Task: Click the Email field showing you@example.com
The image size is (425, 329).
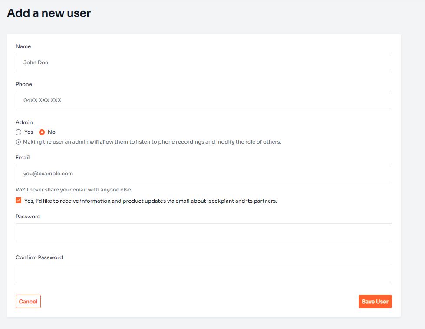Action: tap(204, 174)
